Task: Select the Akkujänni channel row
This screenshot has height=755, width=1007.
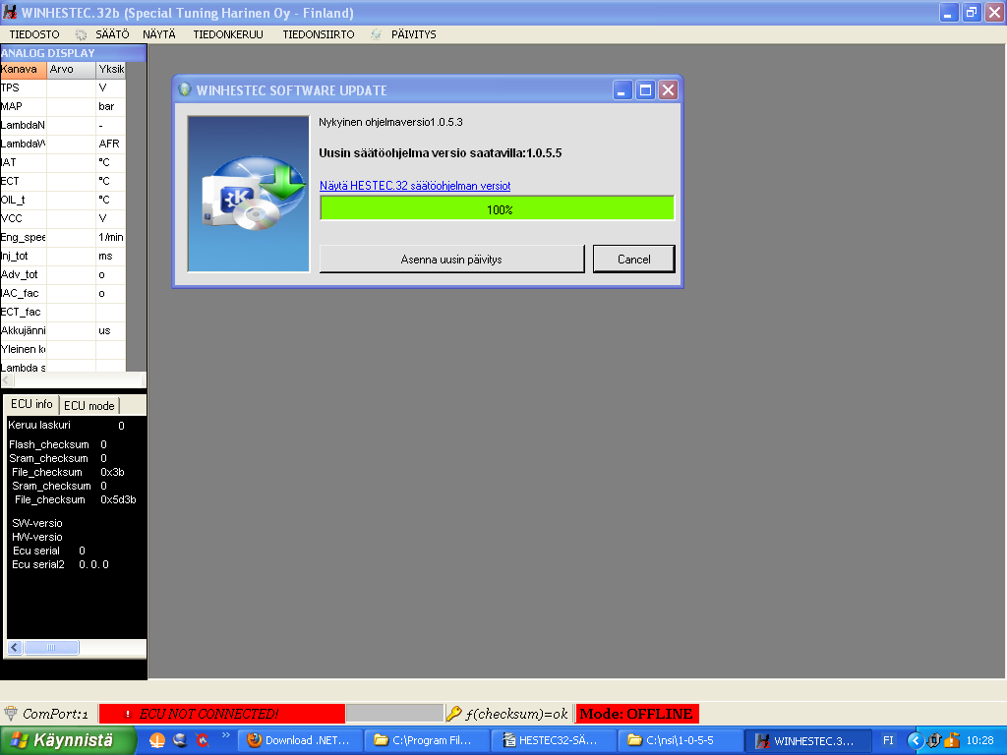Action: 63,330
